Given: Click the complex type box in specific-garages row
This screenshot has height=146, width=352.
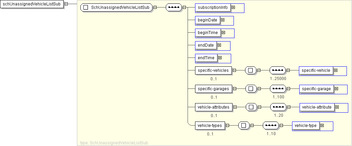Looking at the screenshot, I should click(251, 89).
